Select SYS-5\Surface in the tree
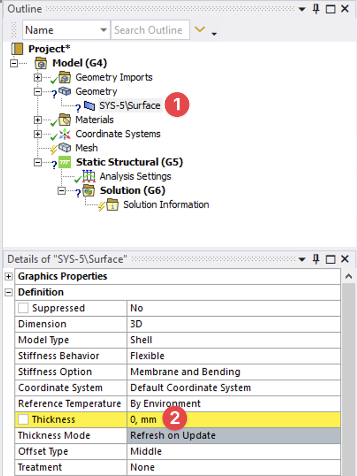The width and height of the screenshot is (357, 476). (x=129, y=106)
